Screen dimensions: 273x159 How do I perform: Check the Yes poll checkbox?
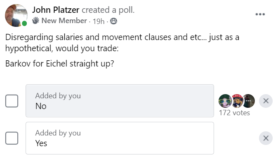(x=12, y=138)
